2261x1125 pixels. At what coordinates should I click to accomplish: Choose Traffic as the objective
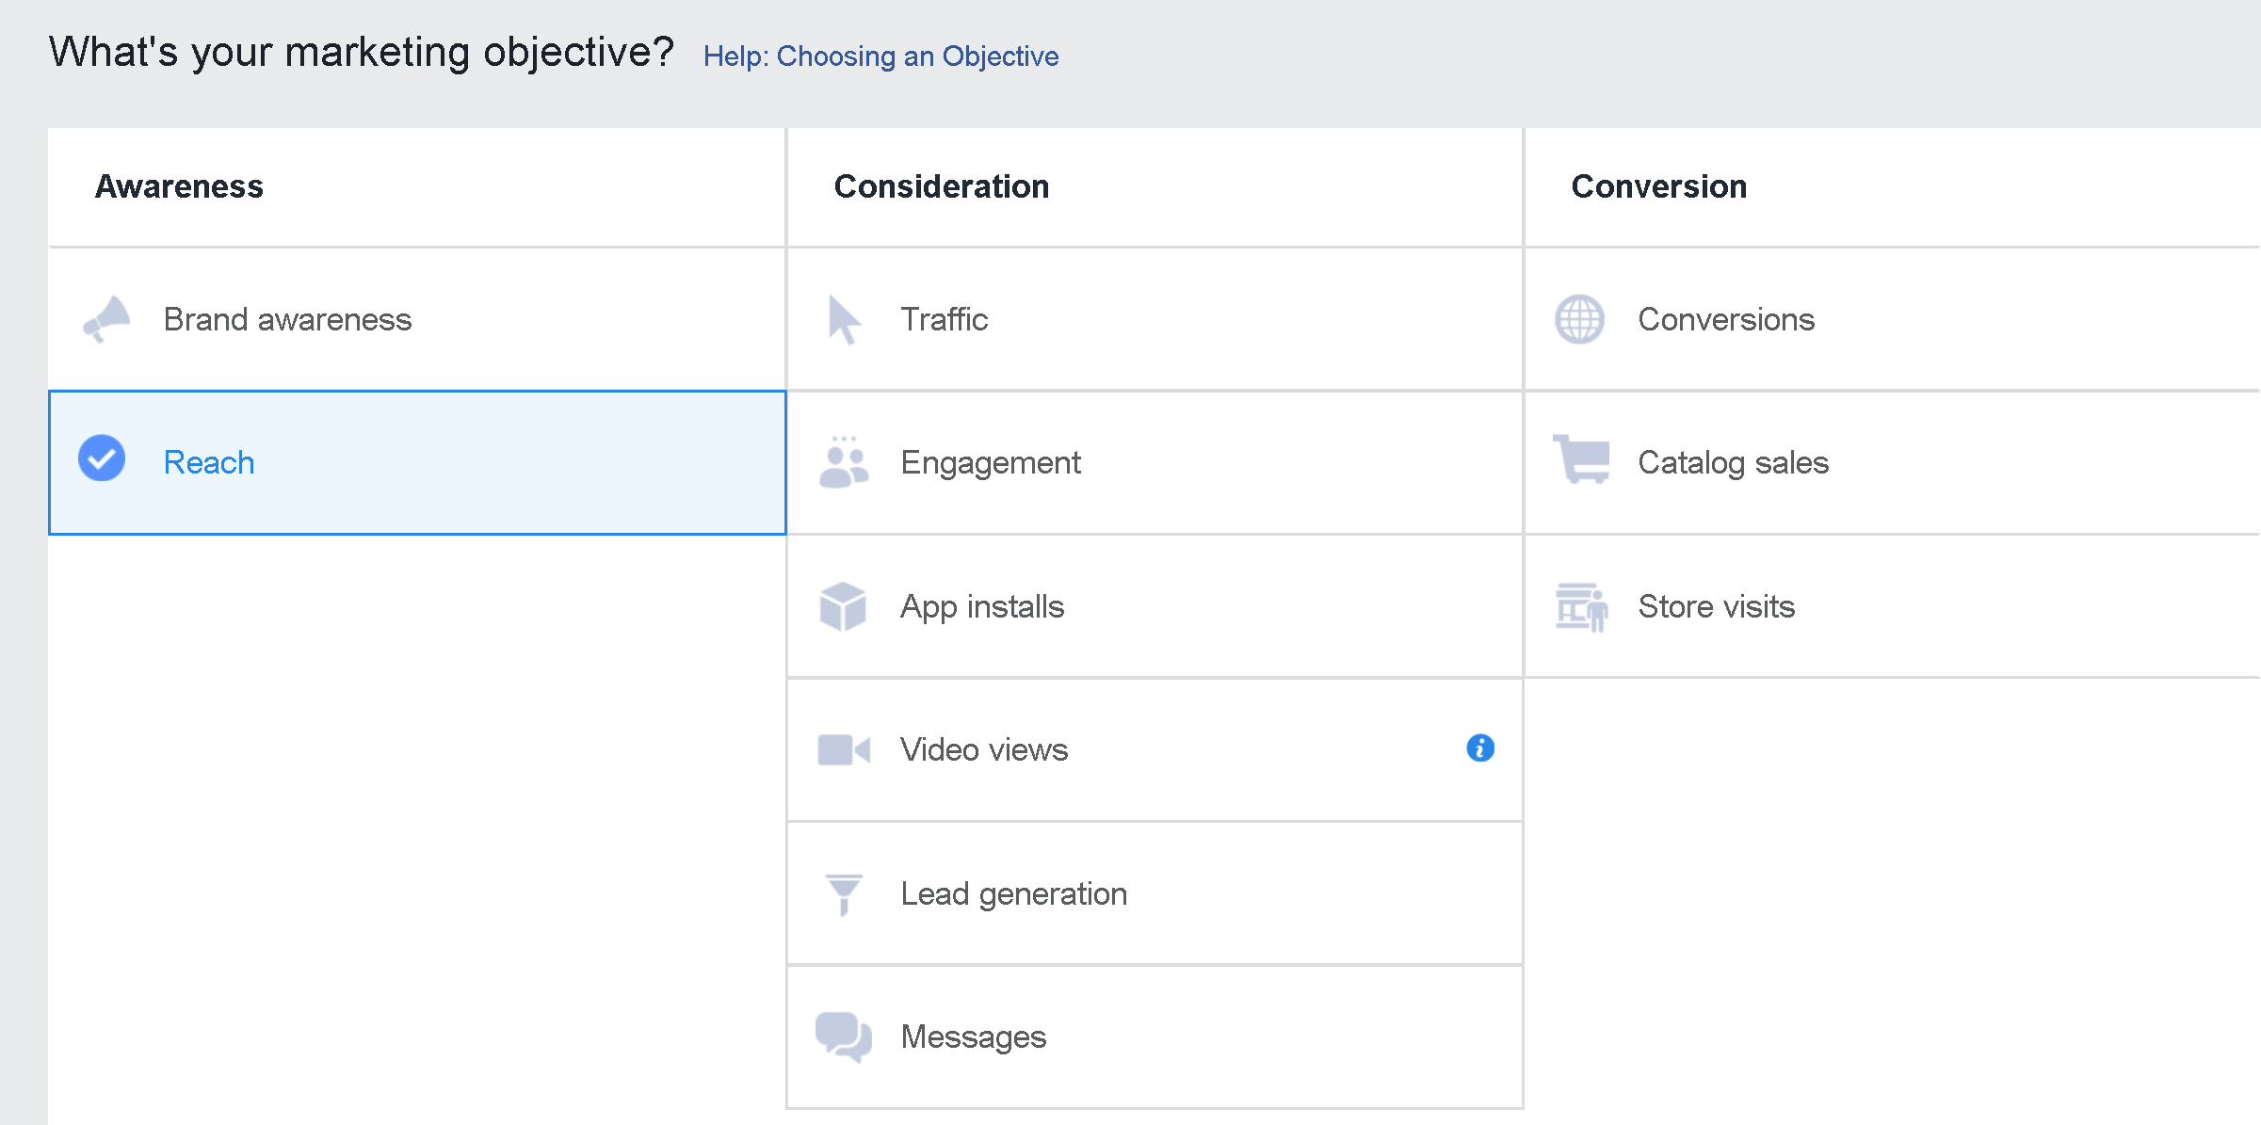click(x=944, y=320)
